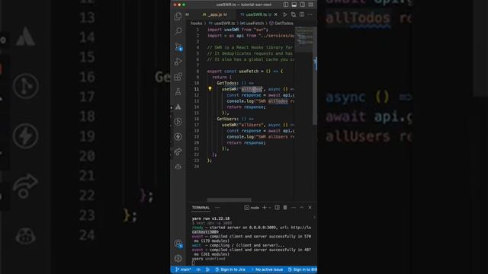
Task: Click the selected allTodos string on line 11
Action: pyautogui.click(x=252, y=89)
